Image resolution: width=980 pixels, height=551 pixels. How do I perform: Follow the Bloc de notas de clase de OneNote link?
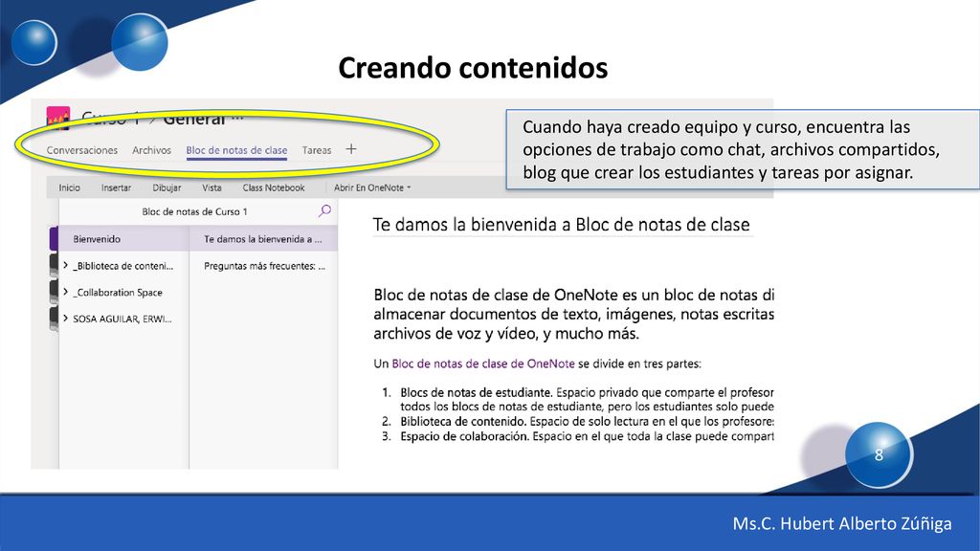coord(483,364)
